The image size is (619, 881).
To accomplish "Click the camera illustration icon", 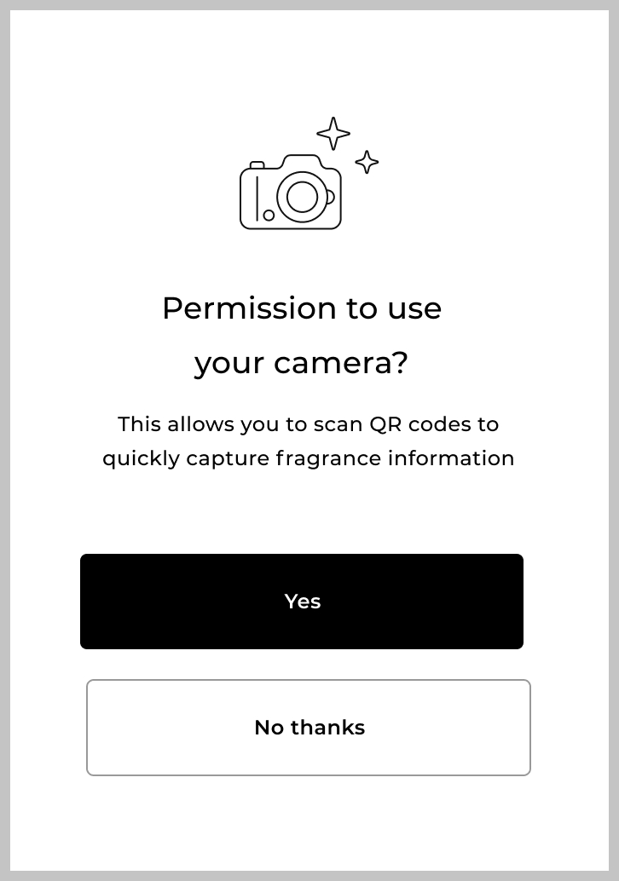I will (291, 193).
